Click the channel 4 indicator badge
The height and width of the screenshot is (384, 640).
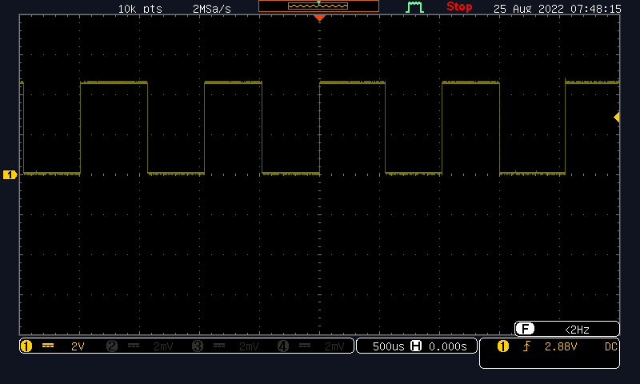click(283, 346)
